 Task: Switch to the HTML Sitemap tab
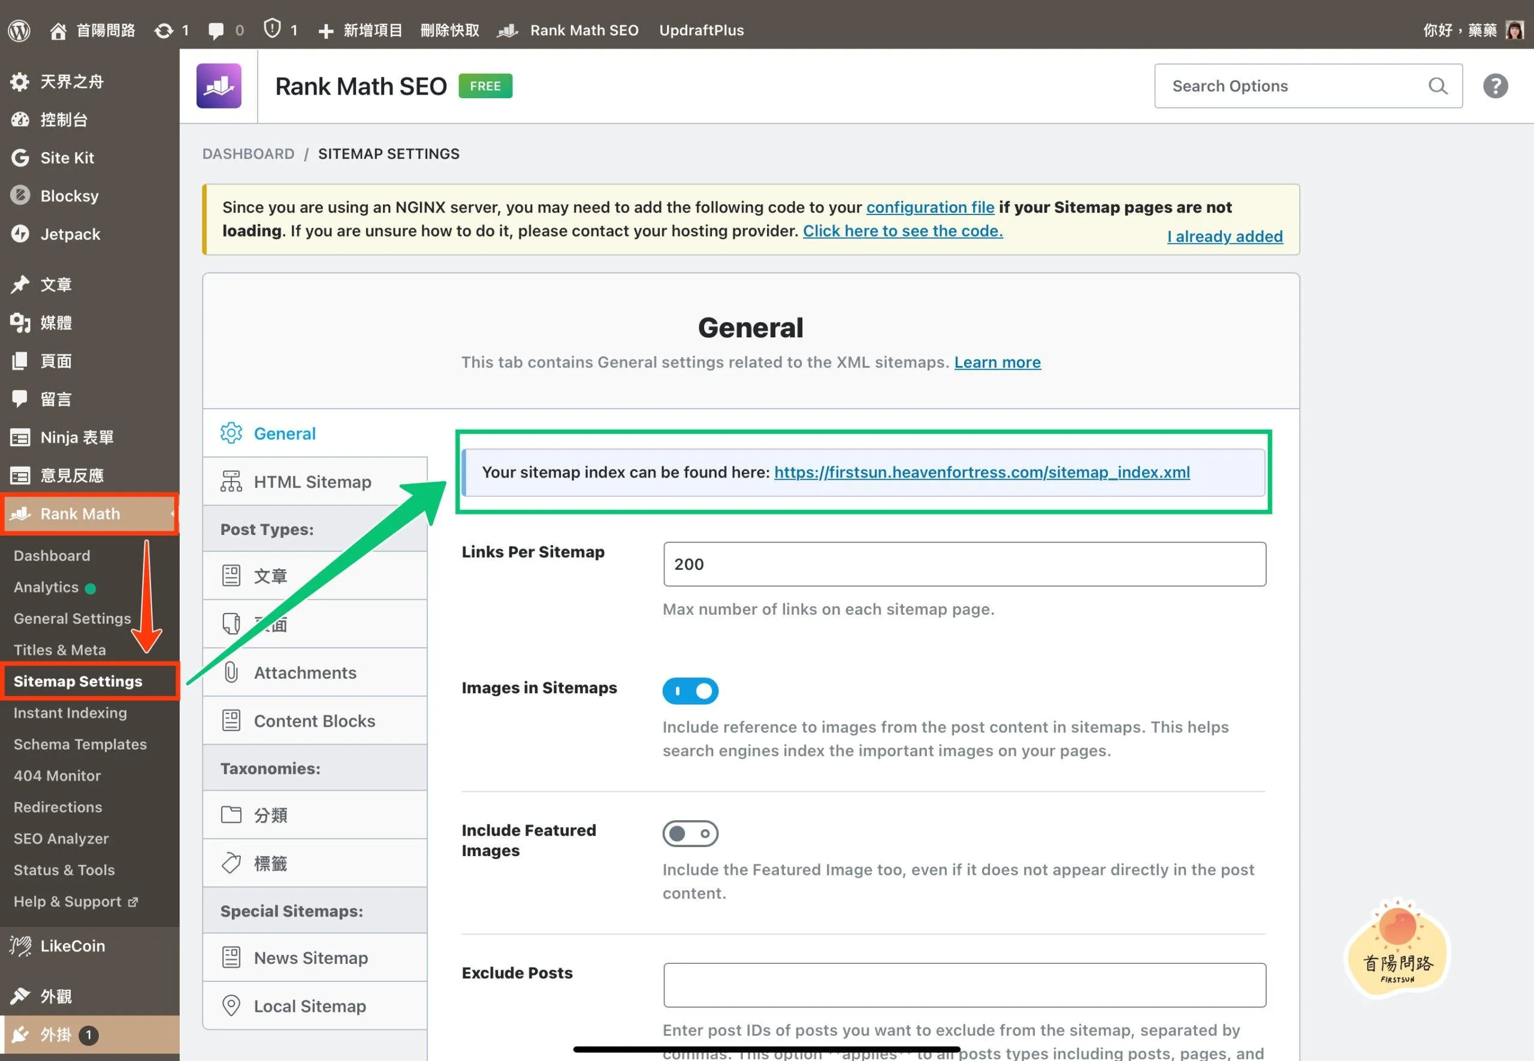click(x=312, y=481)
